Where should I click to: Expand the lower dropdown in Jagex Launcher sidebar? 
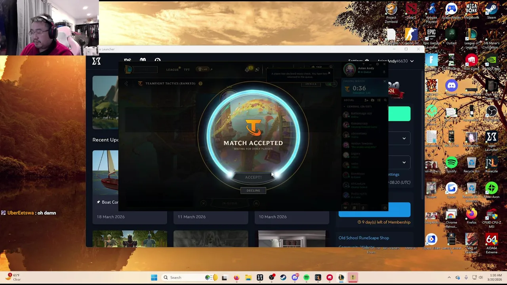[x=404, y=162]
